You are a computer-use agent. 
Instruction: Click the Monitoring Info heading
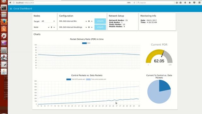(x=148, y=16)
